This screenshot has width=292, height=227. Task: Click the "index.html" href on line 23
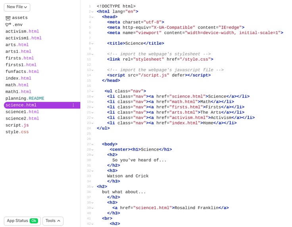coord(185,123)
